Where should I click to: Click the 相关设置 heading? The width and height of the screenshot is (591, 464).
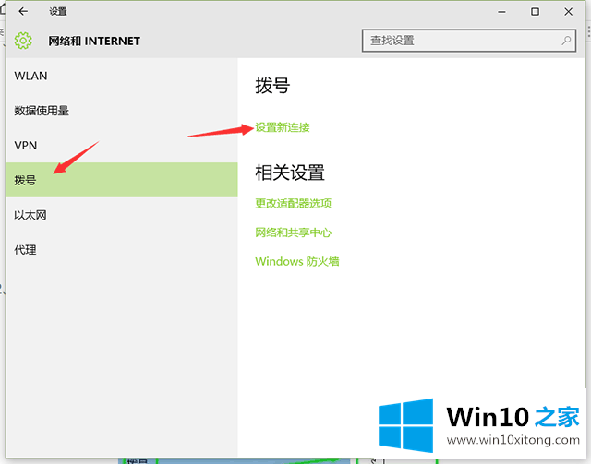point(290,173)
